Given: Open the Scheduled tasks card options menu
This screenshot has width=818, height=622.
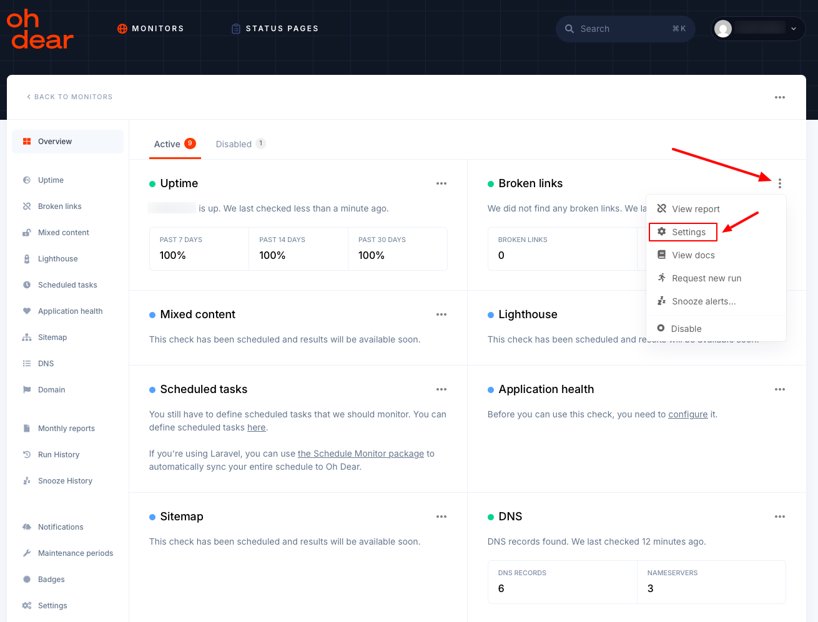Looking at the screenshot, I should pyautogui.click(x=441, y=389).
